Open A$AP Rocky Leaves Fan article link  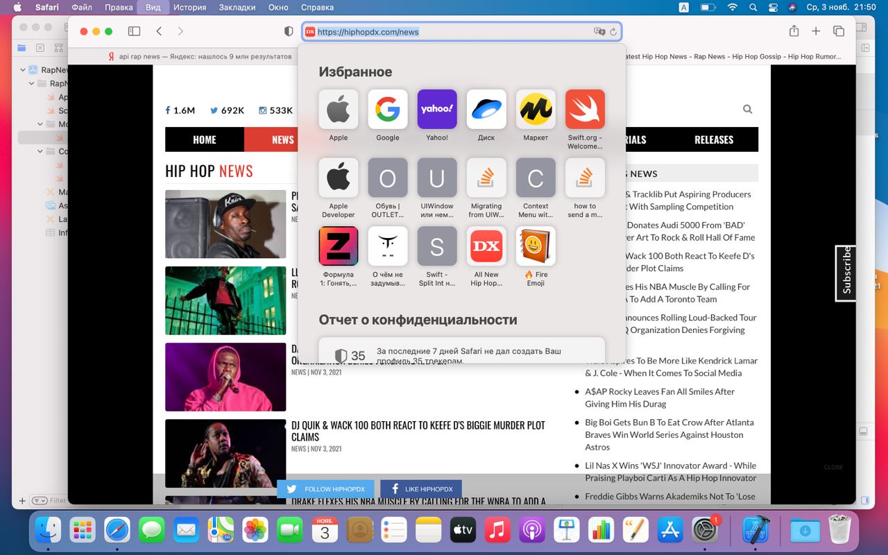coord(660,398)
